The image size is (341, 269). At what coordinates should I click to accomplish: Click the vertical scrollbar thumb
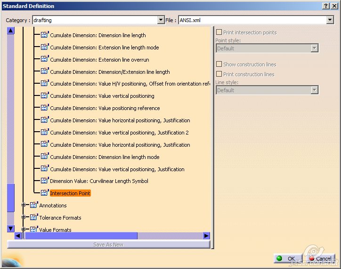point(10,198)
